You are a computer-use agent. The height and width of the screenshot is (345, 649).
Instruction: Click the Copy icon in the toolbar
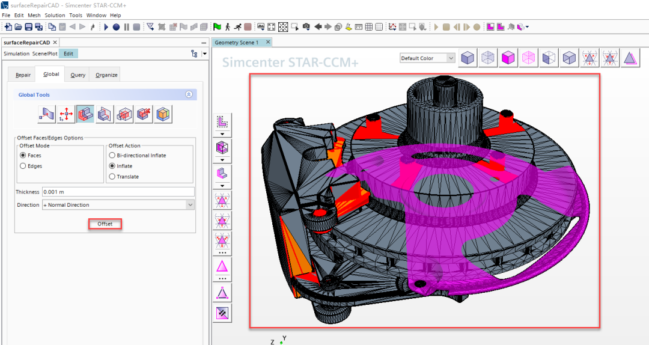(x=52, y=27)
